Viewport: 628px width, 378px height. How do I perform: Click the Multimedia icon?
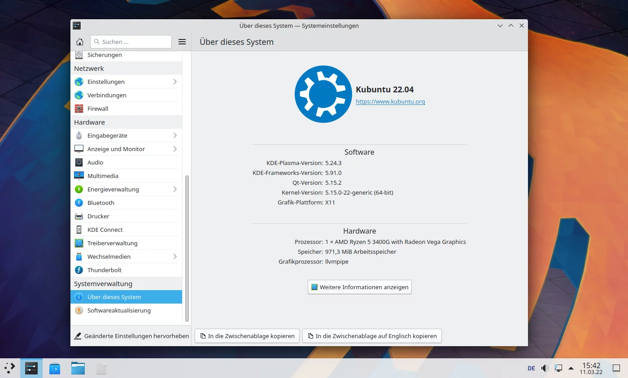pyautogui.click(x=79, y=176)
